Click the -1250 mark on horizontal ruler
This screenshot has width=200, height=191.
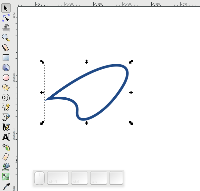click(127, 4)
